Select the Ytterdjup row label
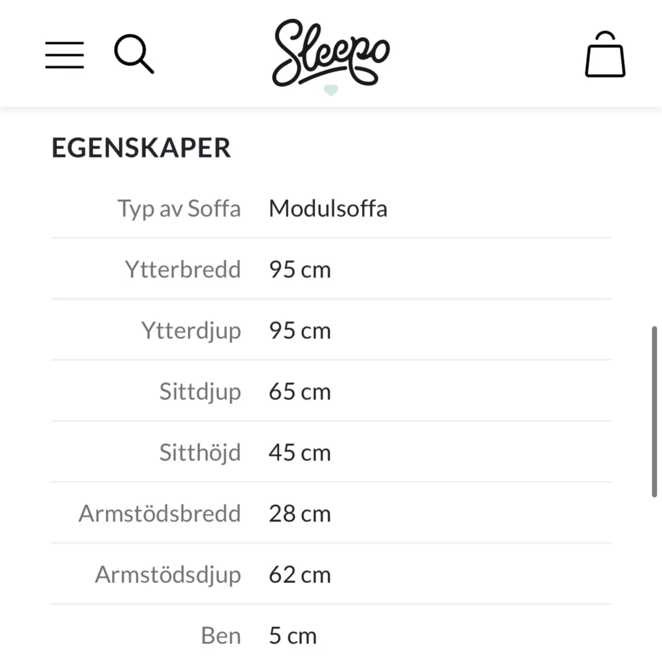 pos(191,330)
